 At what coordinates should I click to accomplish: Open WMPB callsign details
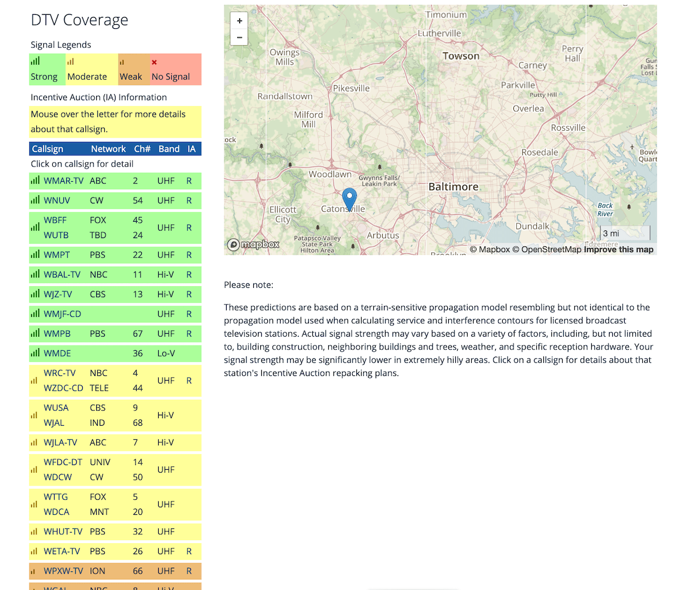pos(57,334)
